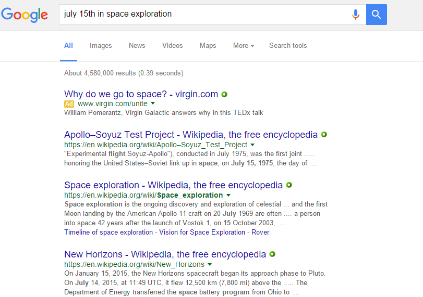Open New Horizons Wikipedia result title
423x297 pixels.
point(165,254)
